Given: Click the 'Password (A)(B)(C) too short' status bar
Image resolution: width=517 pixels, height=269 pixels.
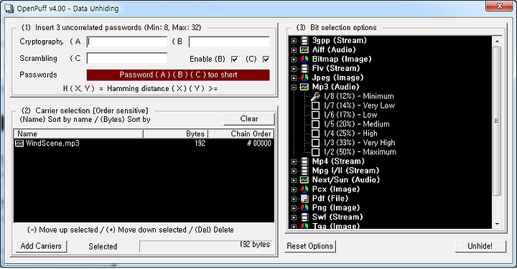Looking at the screenshot, I should tap(178, 75).
